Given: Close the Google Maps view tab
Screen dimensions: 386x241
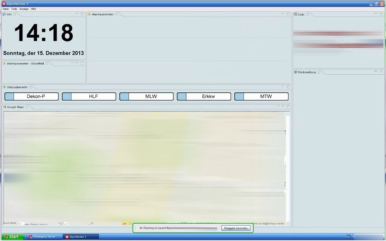Looking at the screenshot, I should coord(27,107).
